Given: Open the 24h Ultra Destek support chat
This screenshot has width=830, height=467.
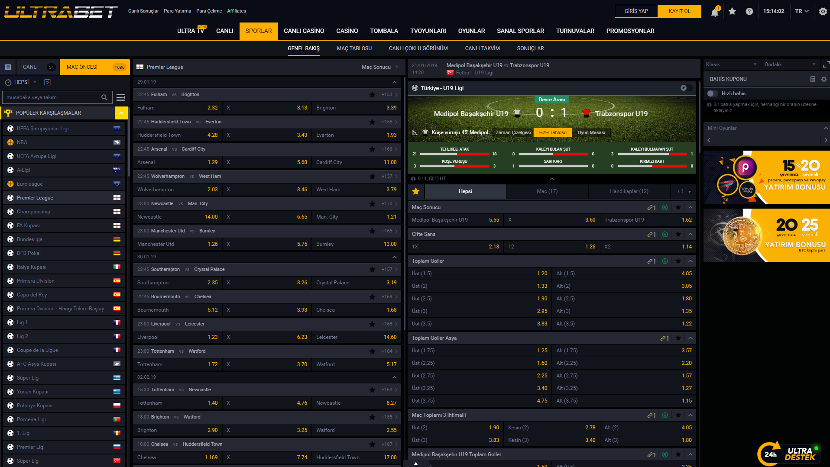Looking at the screenshot, I should [788, 454].
